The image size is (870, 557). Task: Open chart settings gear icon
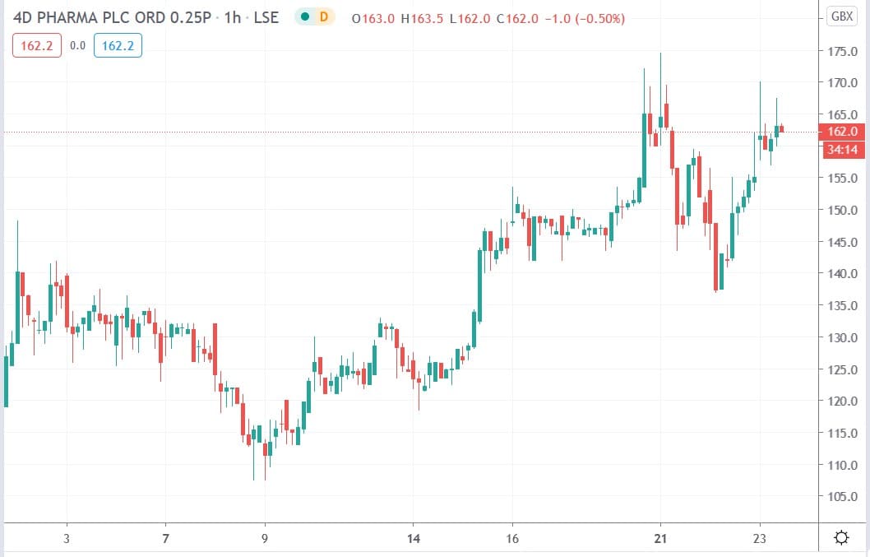841,538
